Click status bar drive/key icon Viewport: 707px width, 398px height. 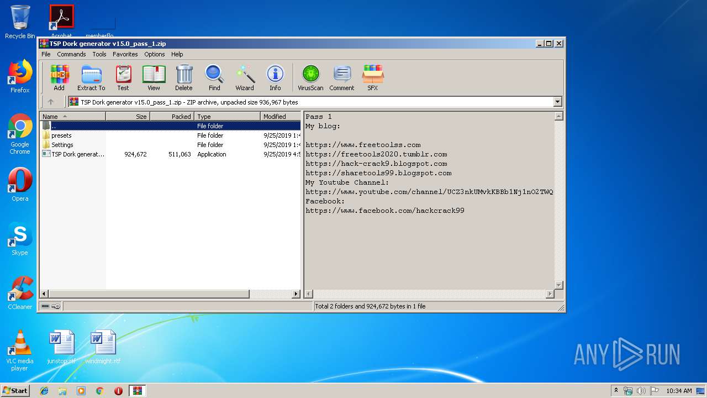(51, 306)
